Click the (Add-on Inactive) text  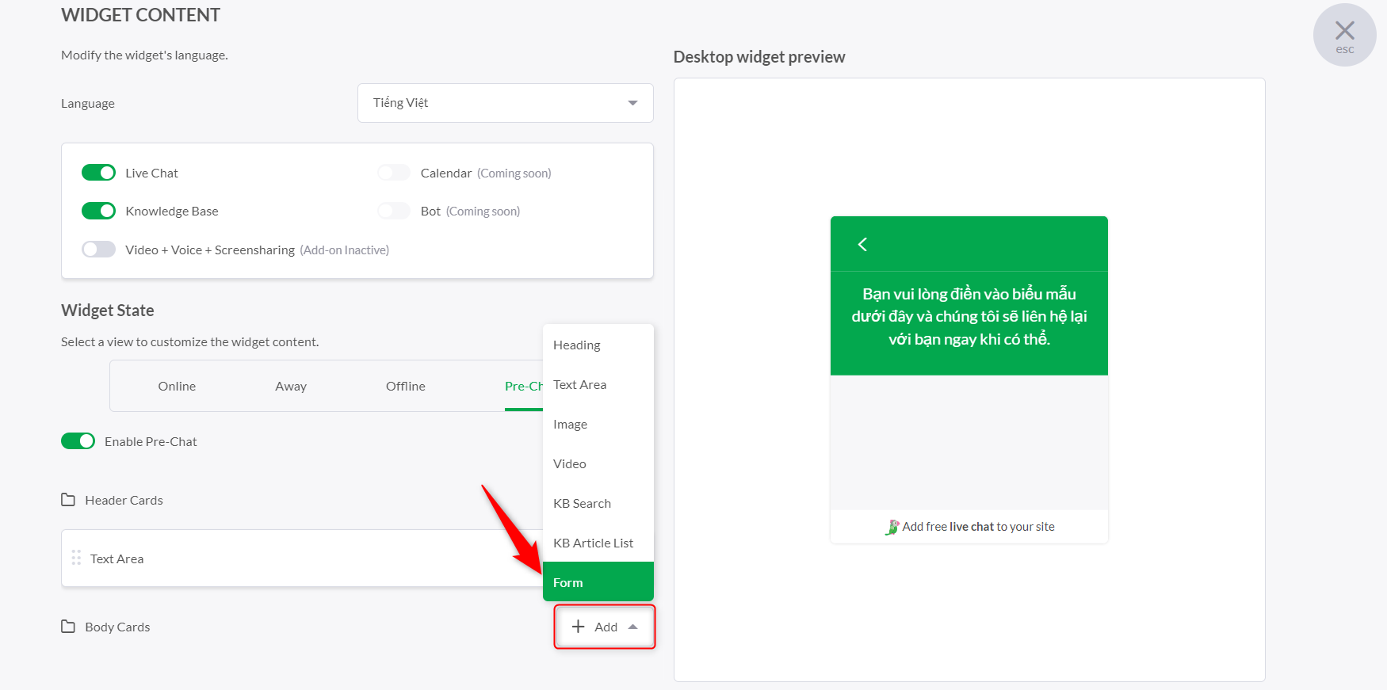[345, 250]
